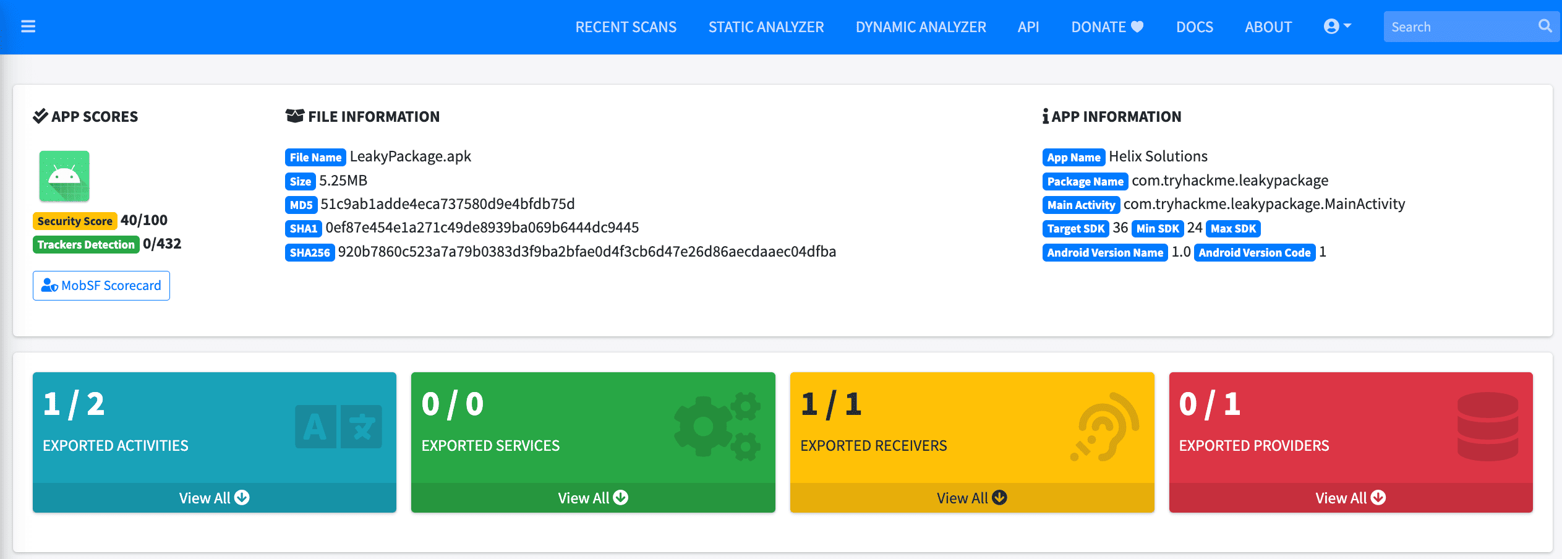This screenshot has width=1562, height=559.
Task: Click the database icon on Exported Providers card
Action: 1488,427
